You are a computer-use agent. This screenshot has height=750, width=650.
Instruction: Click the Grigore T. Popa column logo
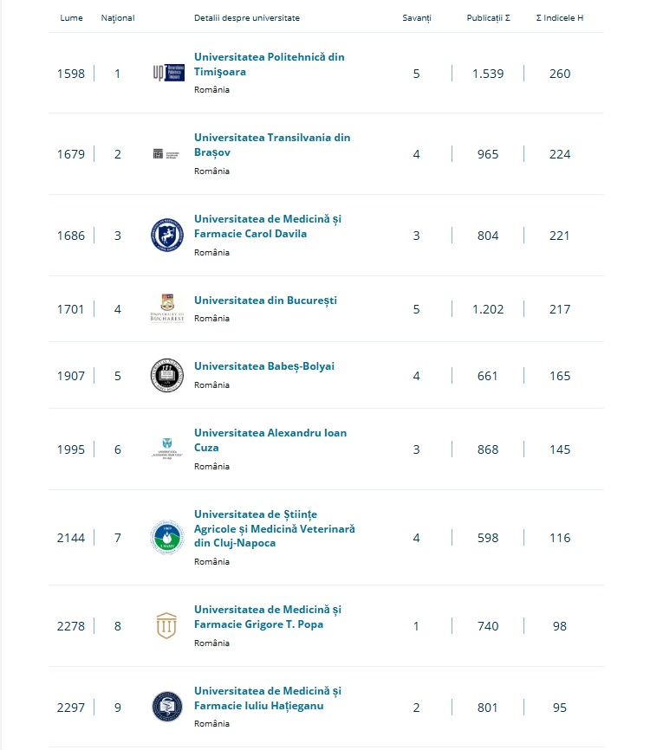[x=166, y=625]
